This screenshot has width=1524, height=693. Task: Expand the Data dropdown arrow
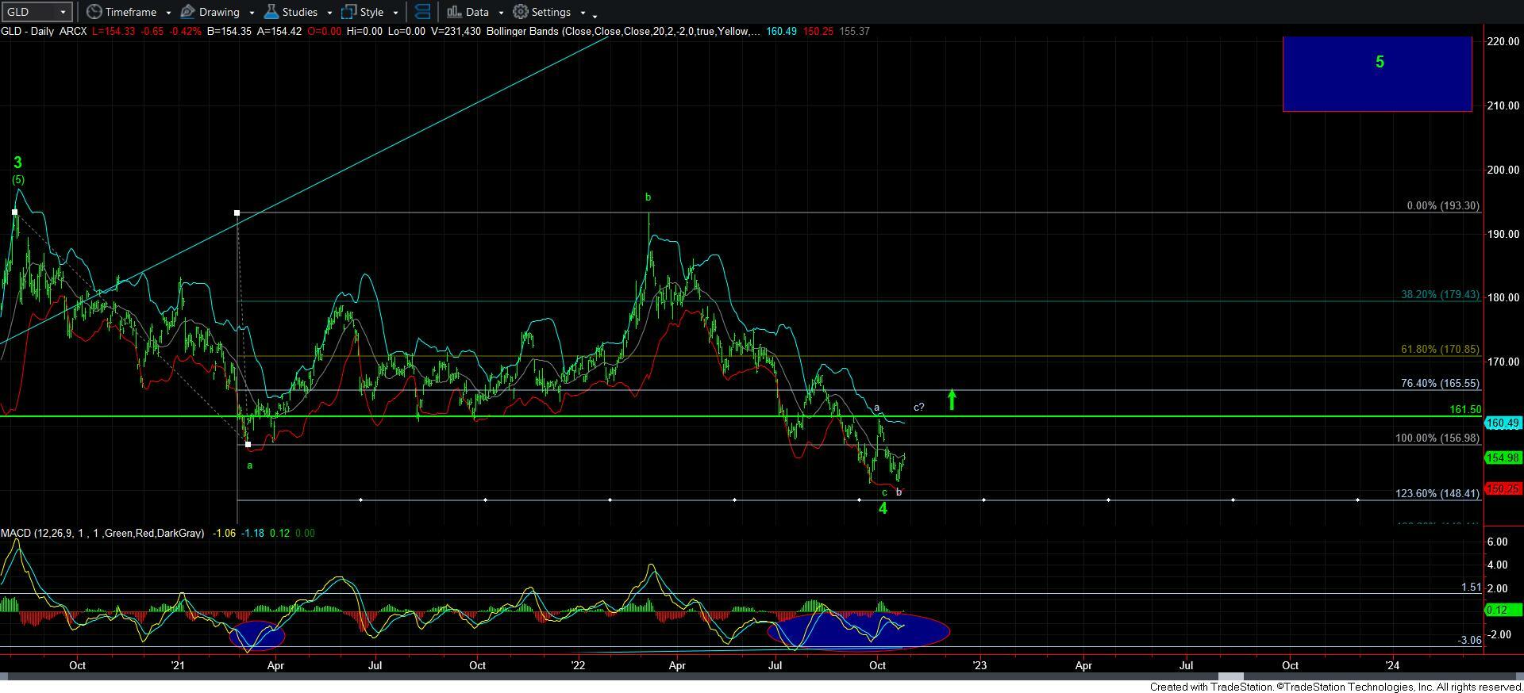pyautogui.click(x=501, y=13)
